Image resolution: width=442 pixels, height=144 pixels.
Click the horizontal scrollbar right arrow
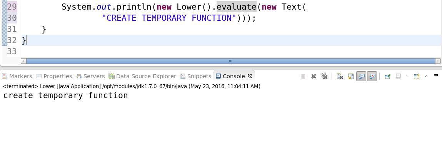(x=438, y=61)
